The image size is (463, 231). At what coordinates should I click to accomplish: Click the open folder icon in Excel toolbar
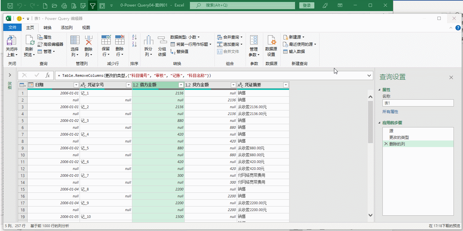tap(55, 6)
